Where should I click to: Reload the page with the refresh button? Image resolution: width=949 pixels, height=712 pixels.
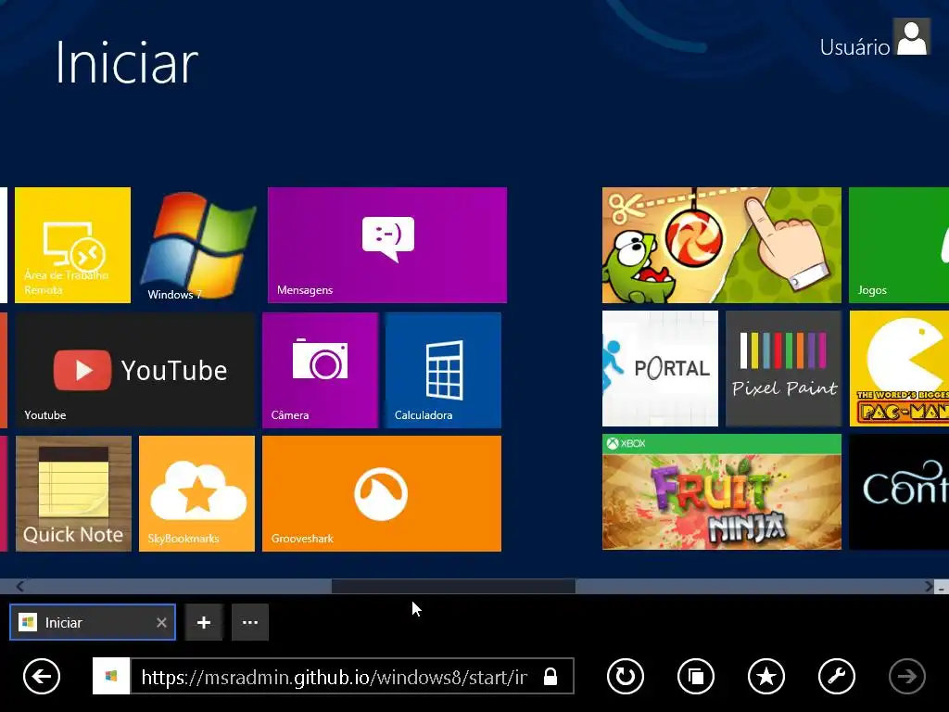tap(626, 676)
